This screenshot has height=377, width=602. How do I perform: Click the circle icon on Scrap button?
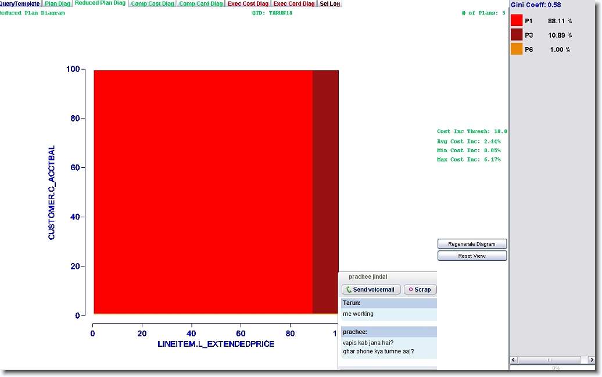411,290
